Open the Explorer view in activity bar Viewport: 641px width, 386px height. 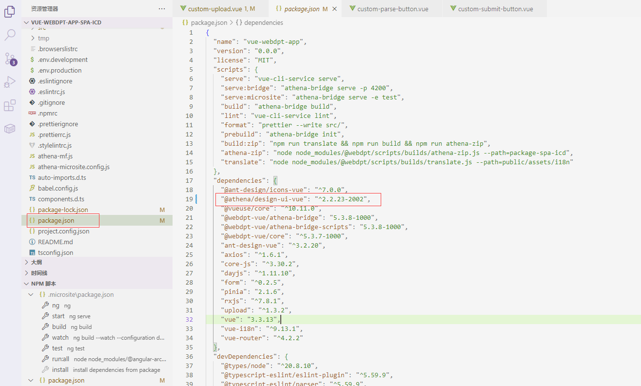pos(10,12)
